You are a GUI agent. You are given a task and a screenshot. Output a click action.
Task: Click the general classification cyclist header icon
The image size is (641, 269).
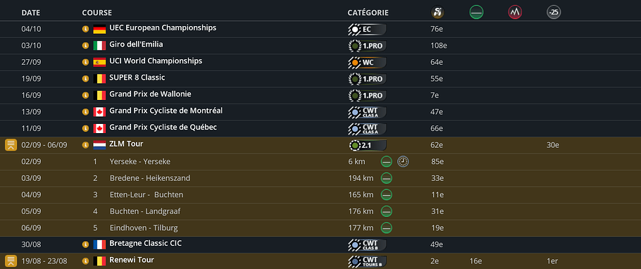437,12
